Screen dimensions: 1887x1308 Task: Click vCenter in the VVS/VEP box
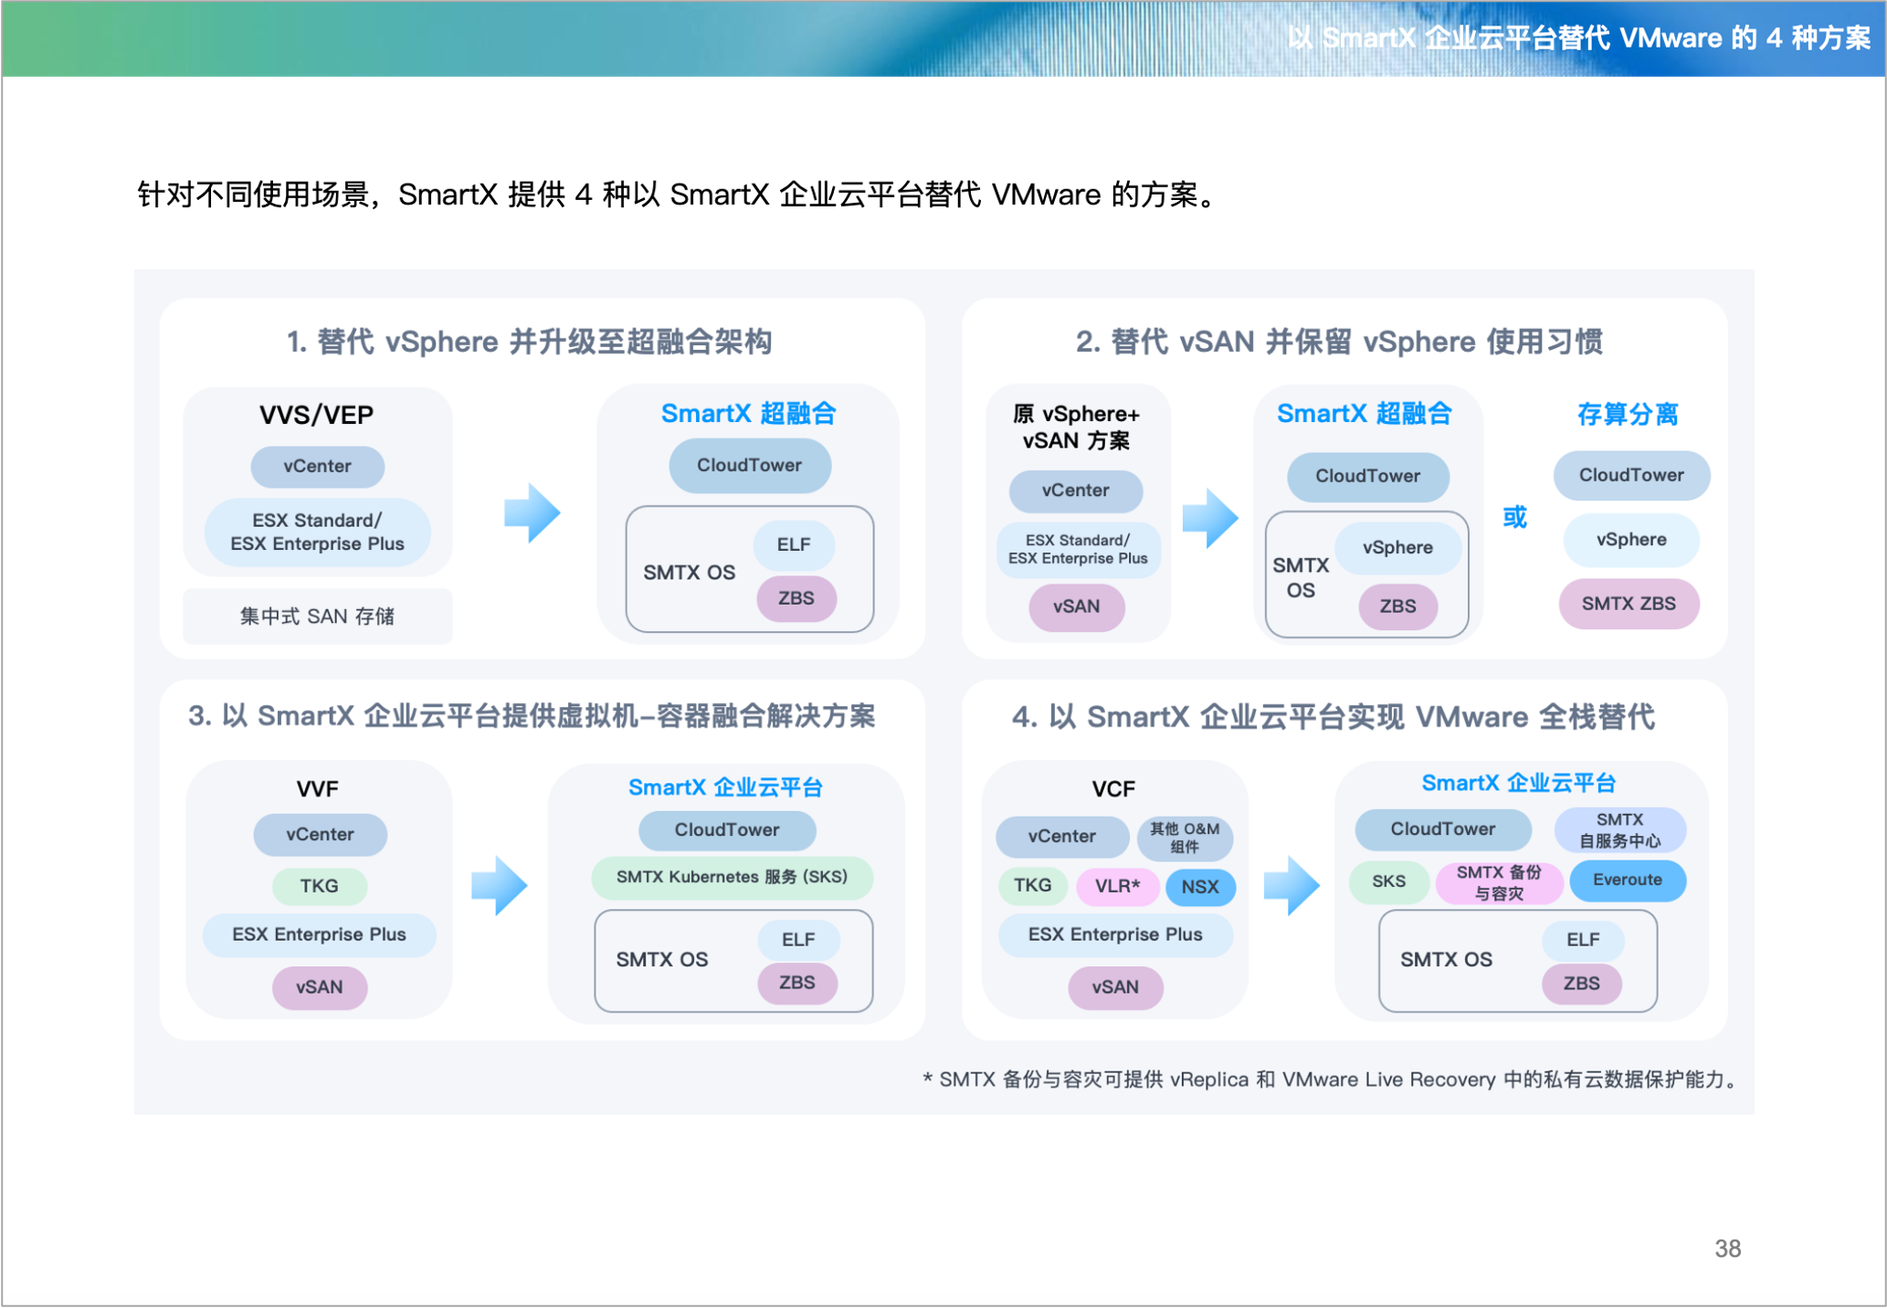coord(317,467)
